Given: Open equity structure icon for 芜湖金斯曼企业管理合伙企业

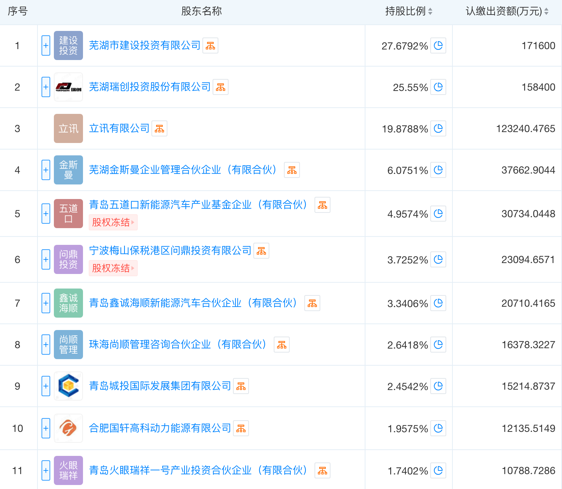Looking at the screenshot, I should (292, 170).
